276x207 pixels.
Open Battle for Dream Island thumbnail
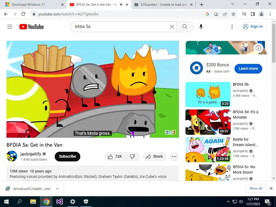click(208, 150)
